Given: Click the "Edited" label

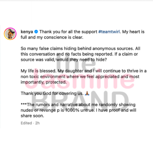Looking at the screenshot, I should point(26,123).
